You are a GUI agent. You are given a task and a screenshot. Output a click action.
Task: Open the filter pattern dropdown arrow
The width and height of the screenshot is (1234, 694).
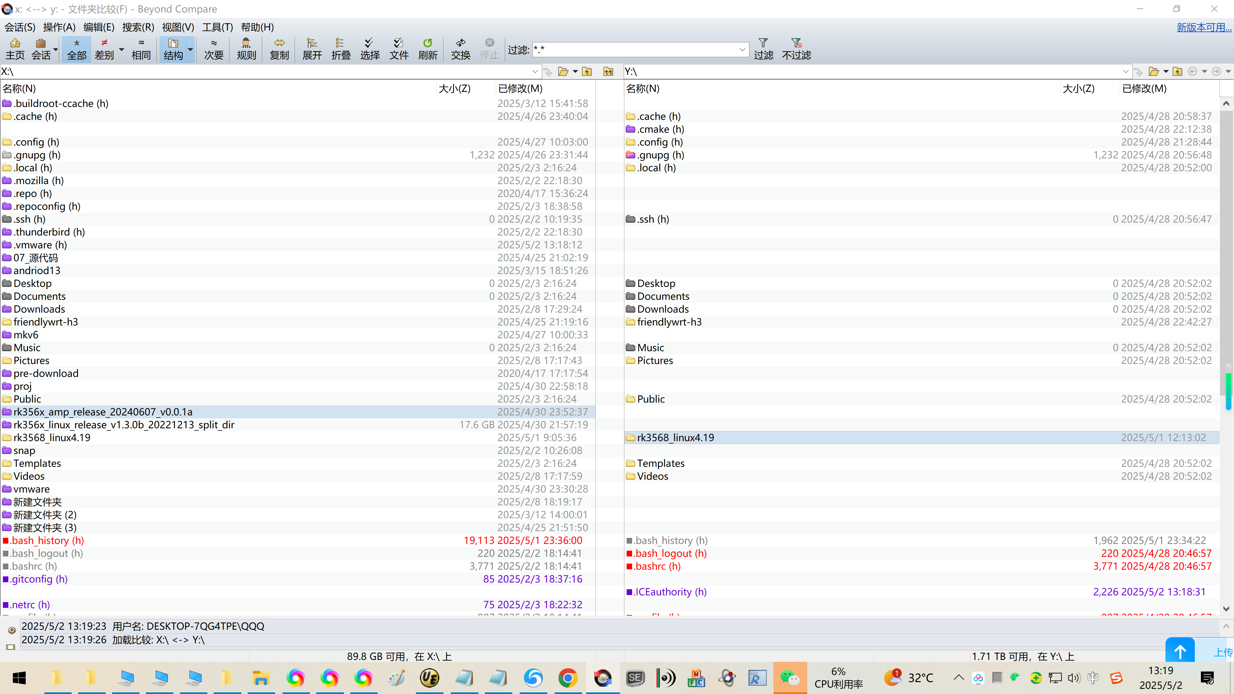[742, 49]
